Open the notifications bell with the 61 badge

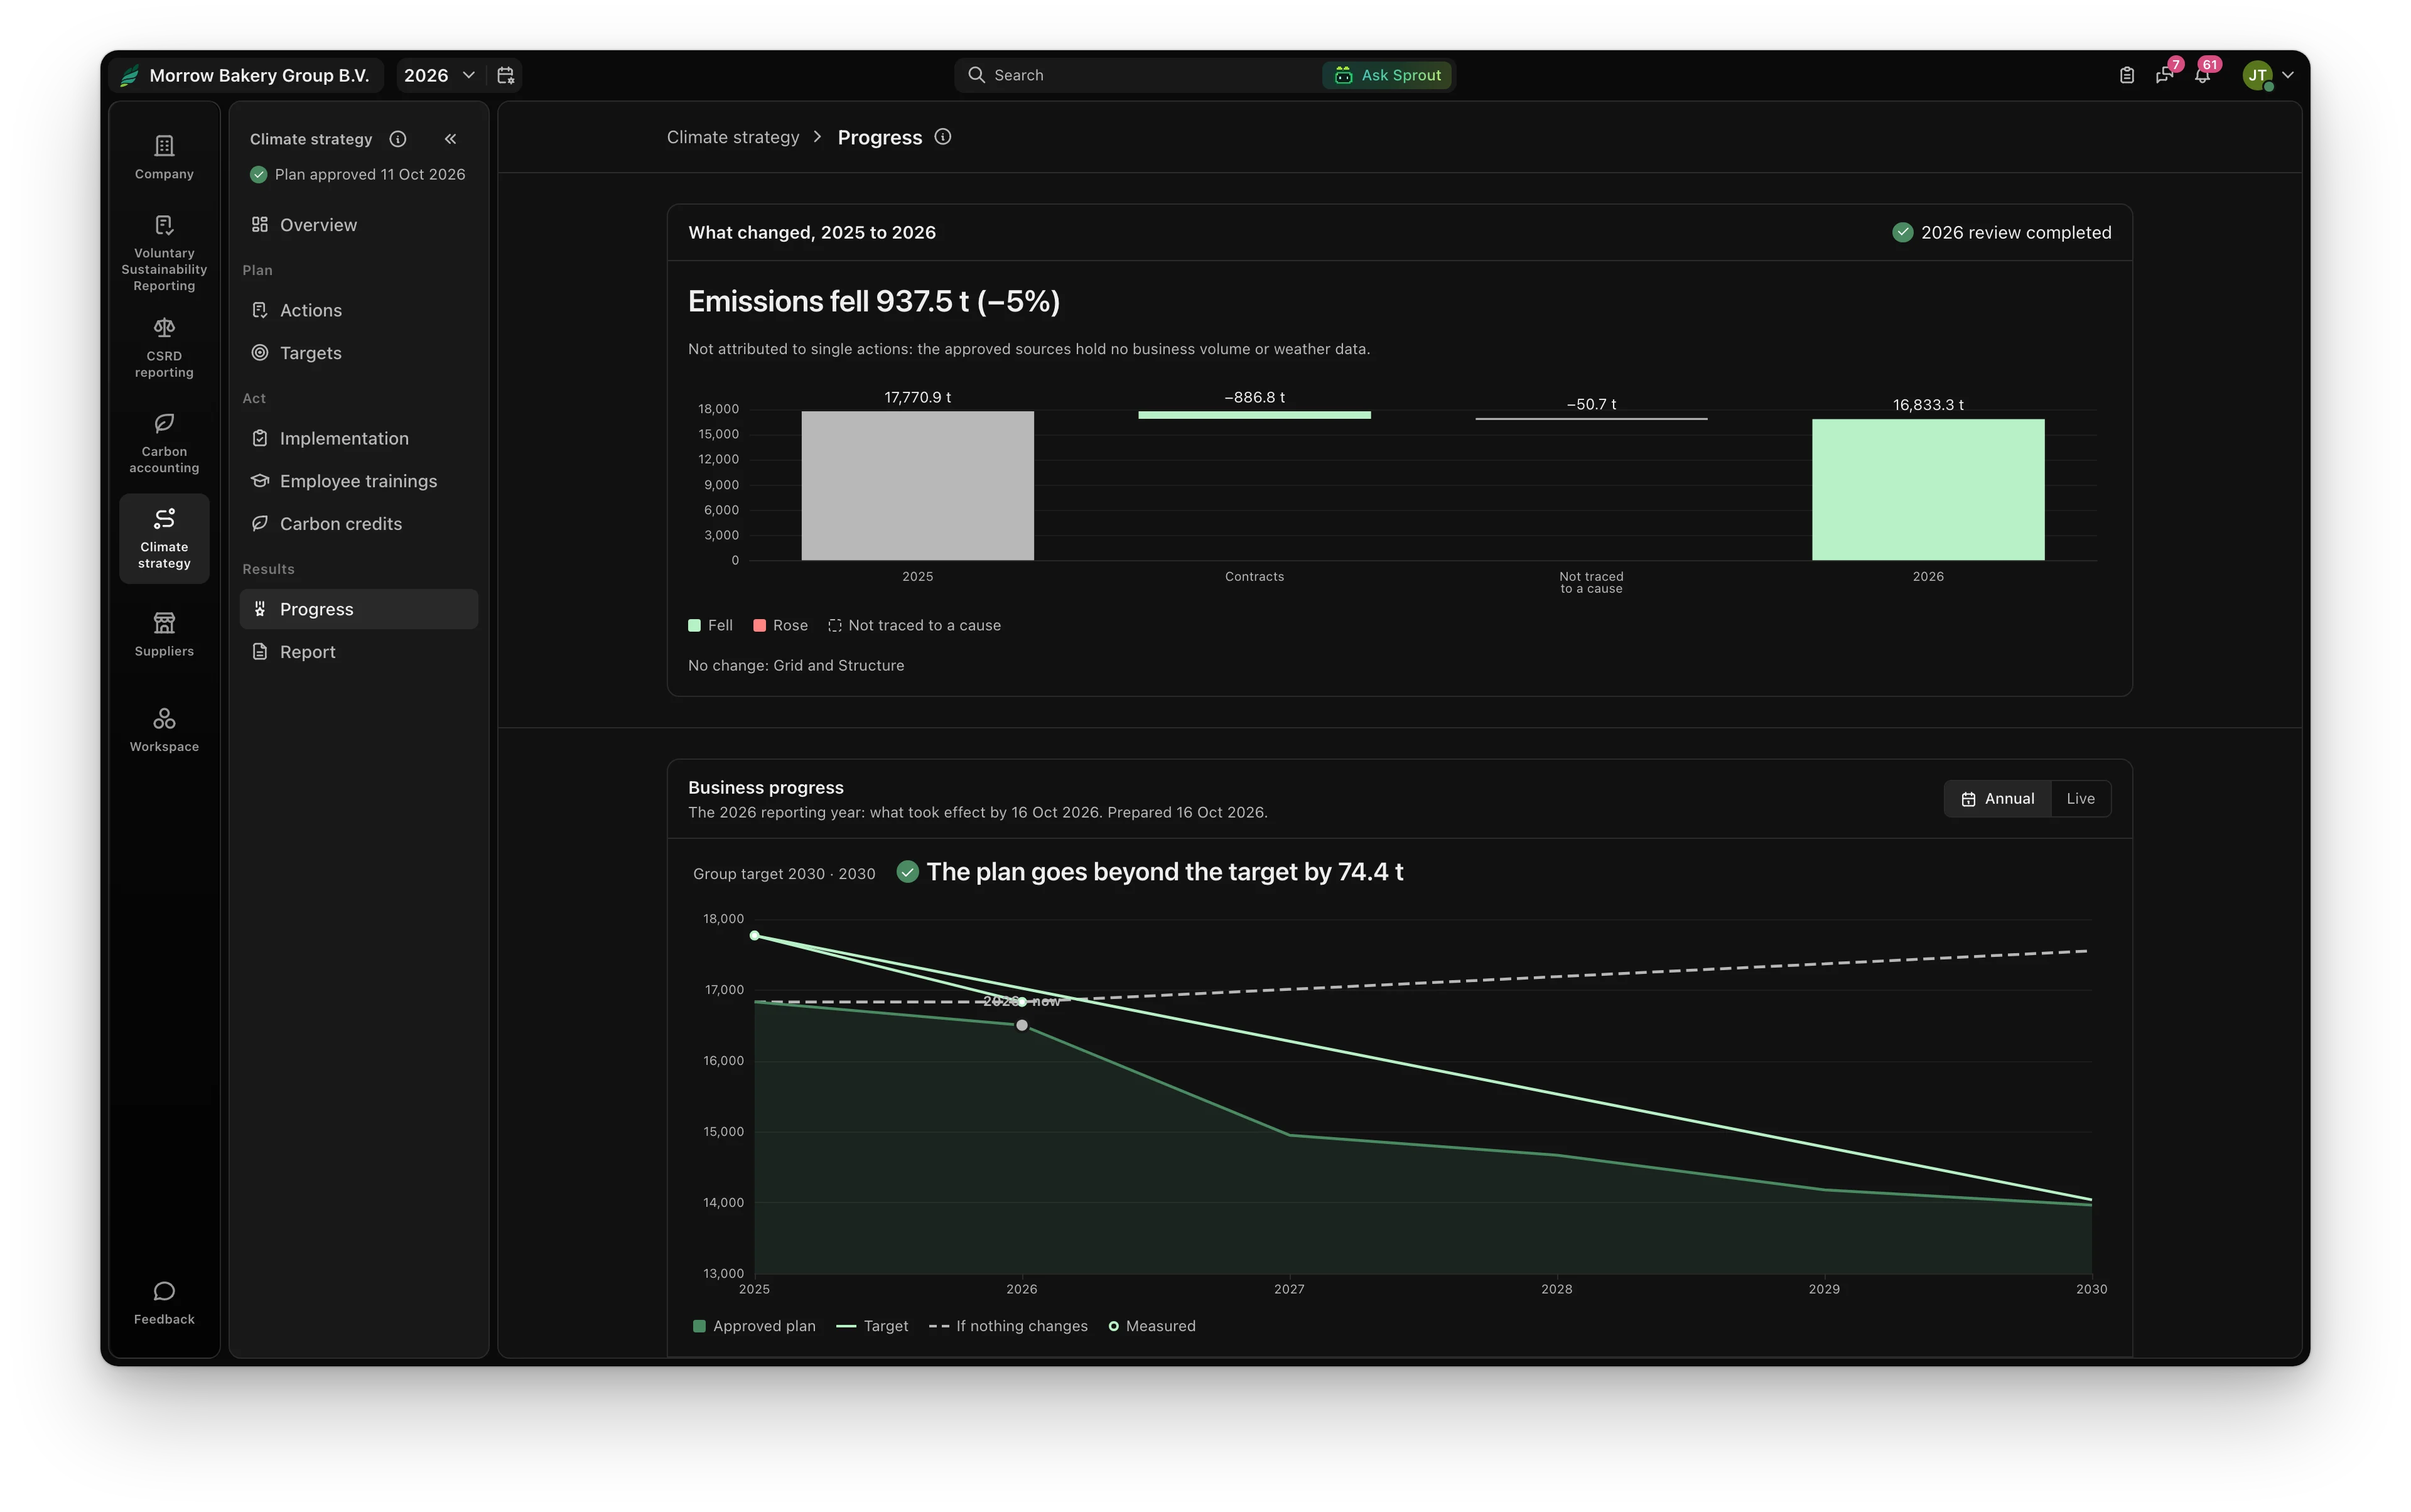(2203, 75)
